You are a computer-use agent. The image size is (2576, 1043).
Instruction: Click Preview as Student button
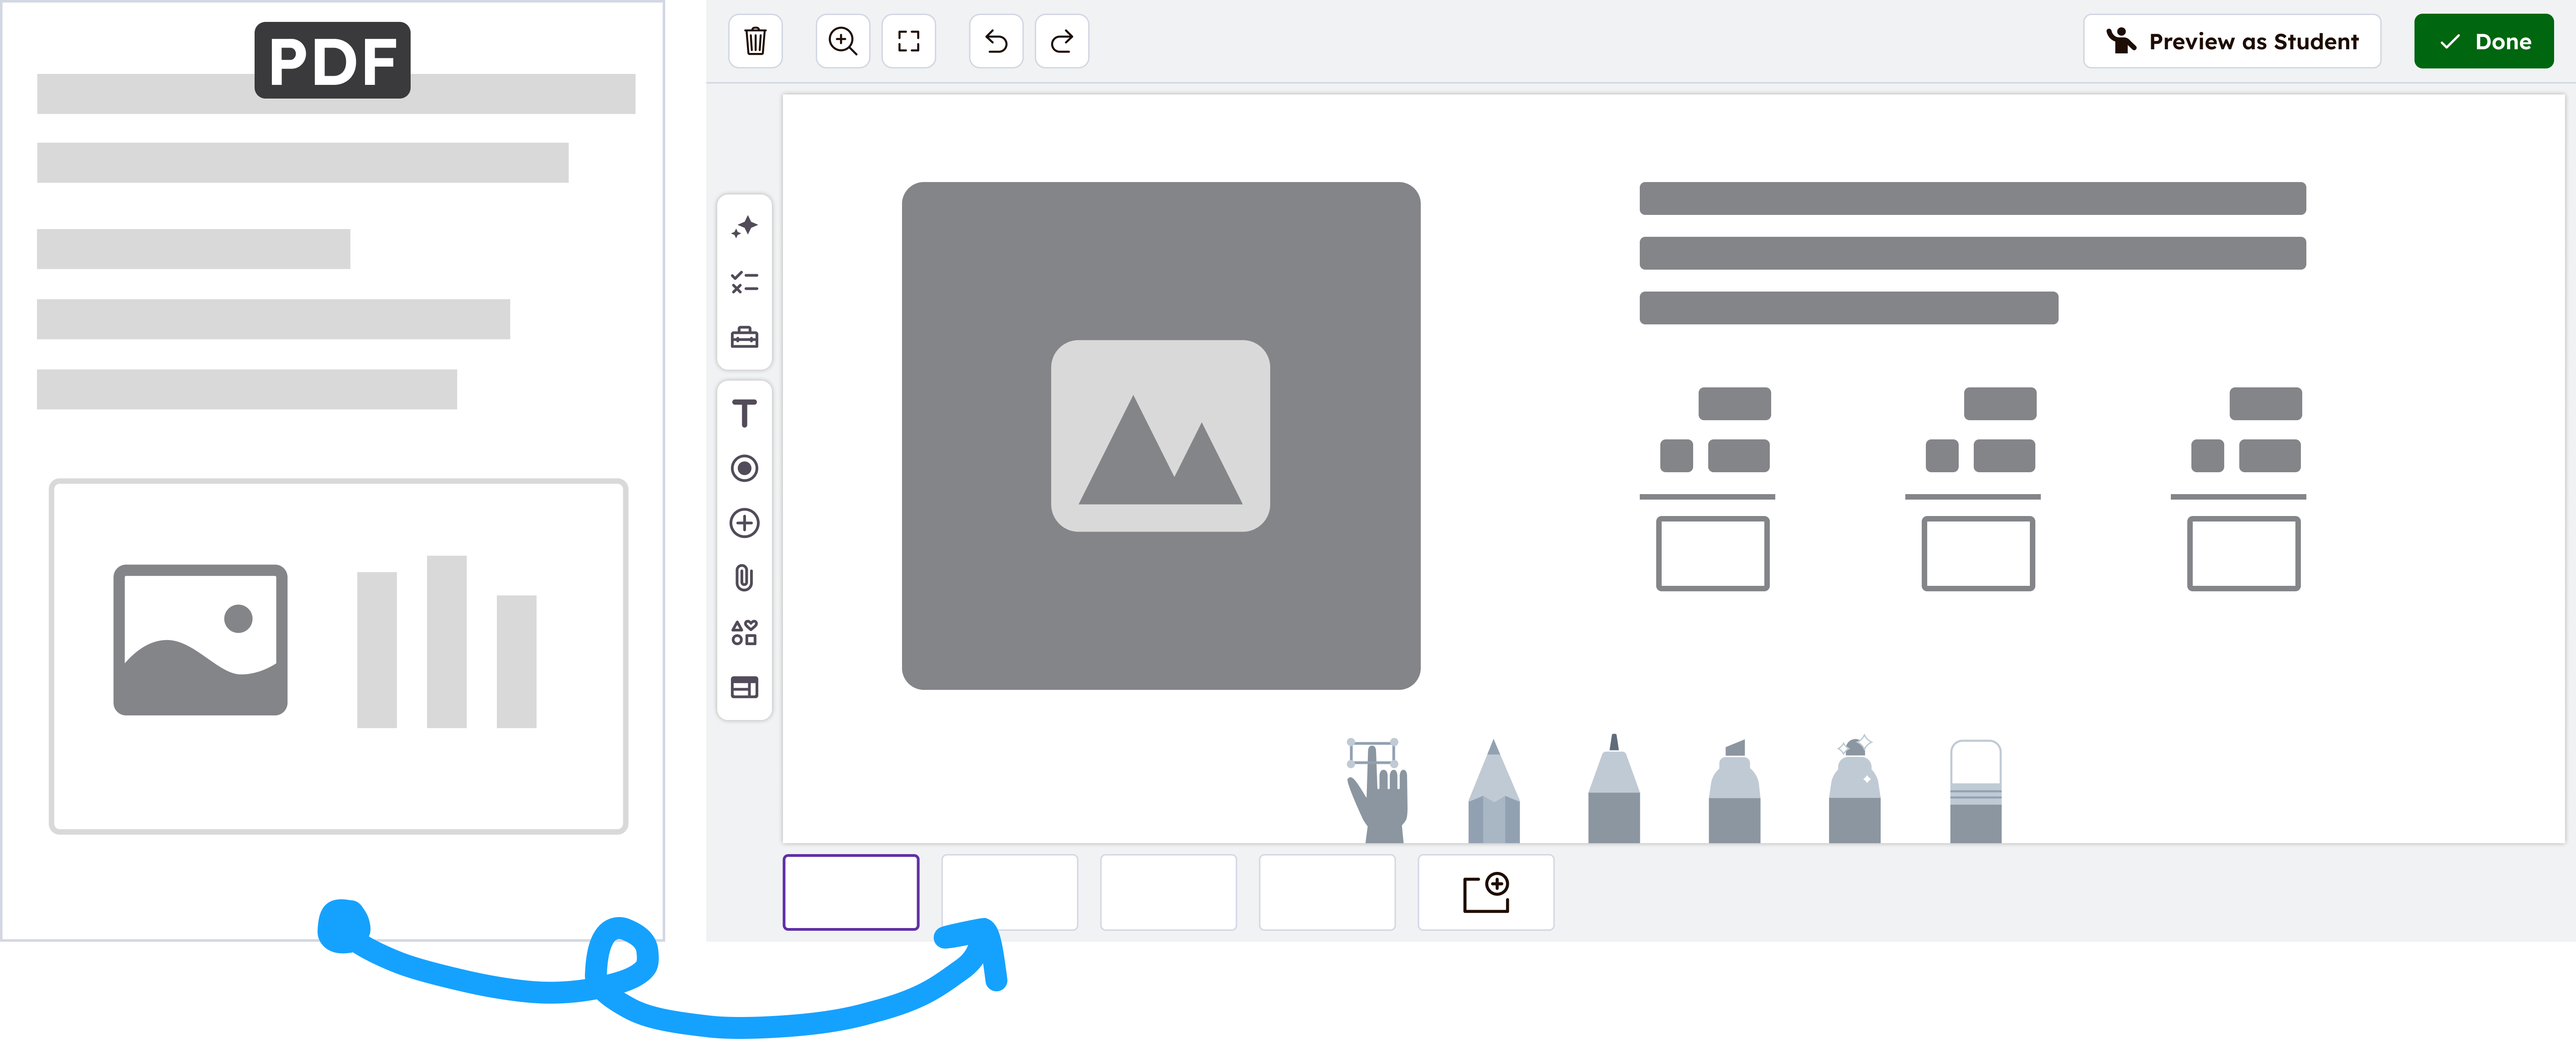click(x=2231, y=41)
